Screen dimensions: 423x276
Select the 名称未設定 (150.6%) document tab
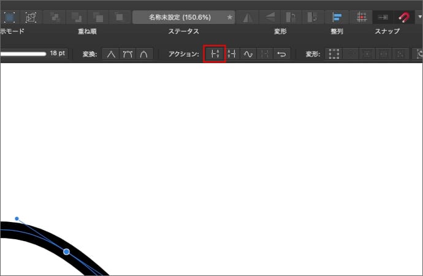[183, 17]
